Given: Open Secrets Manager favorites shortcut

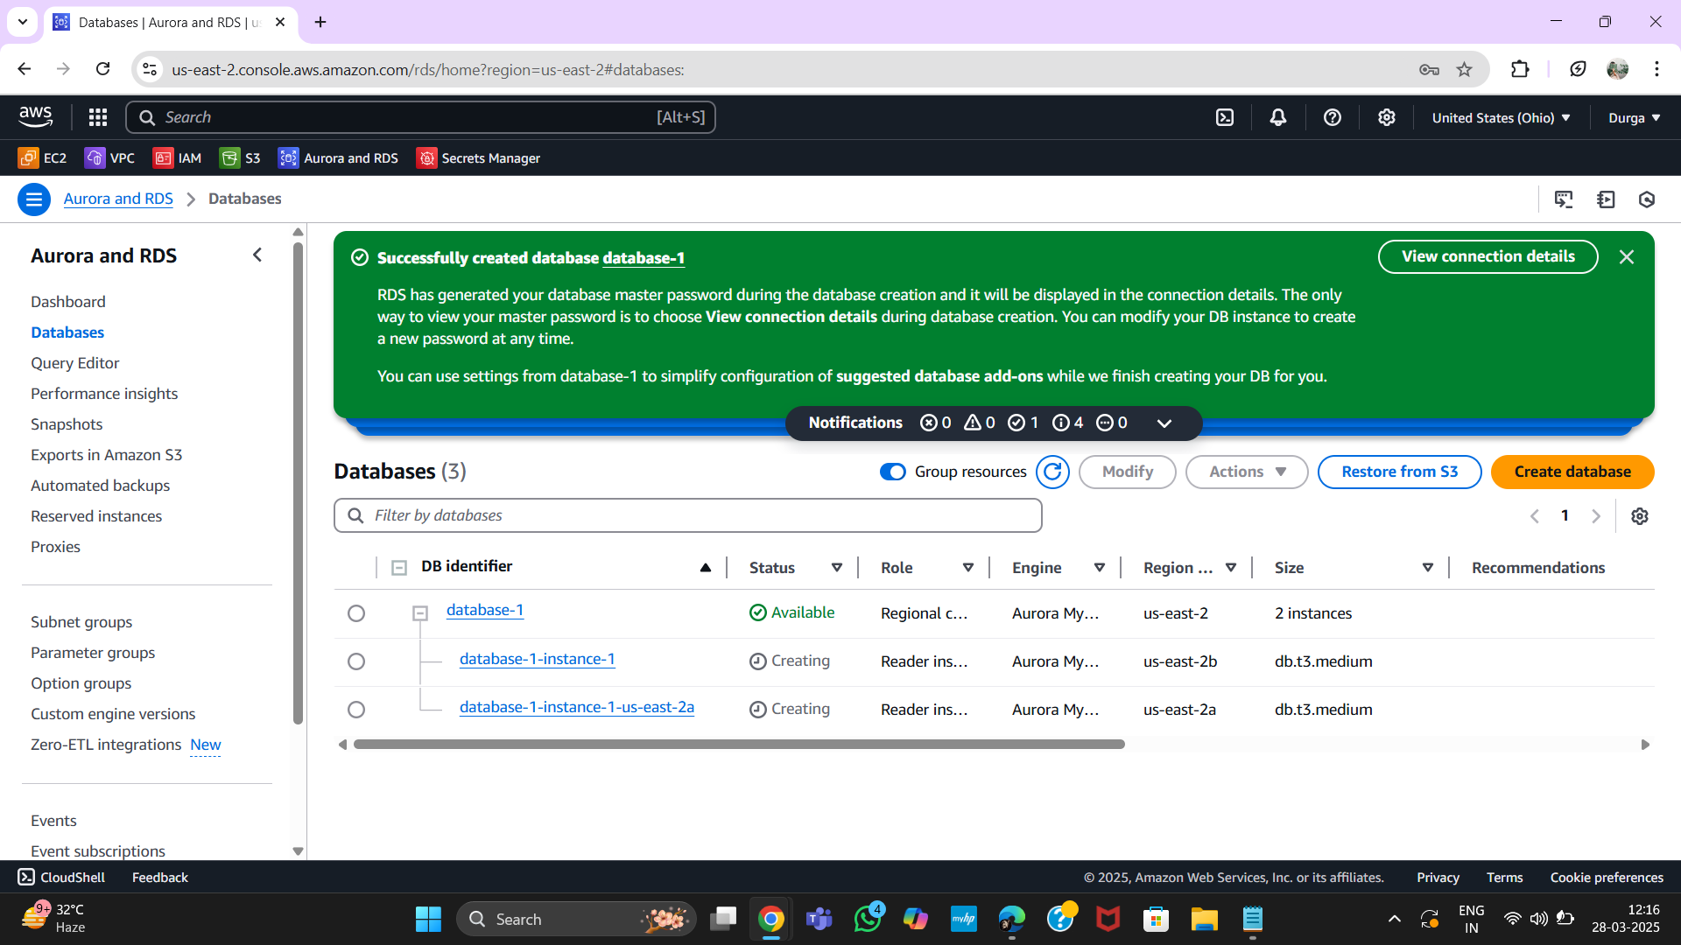Looking at the screenshot, I should point(478,157).
